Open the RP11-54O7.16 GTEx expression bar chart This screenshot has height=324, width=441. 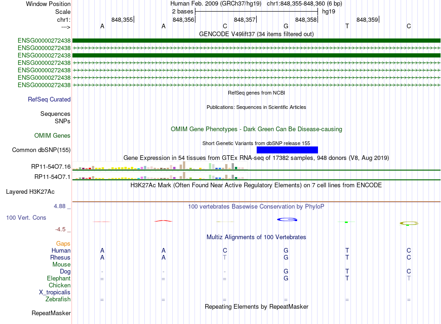[x=160, y=165]
